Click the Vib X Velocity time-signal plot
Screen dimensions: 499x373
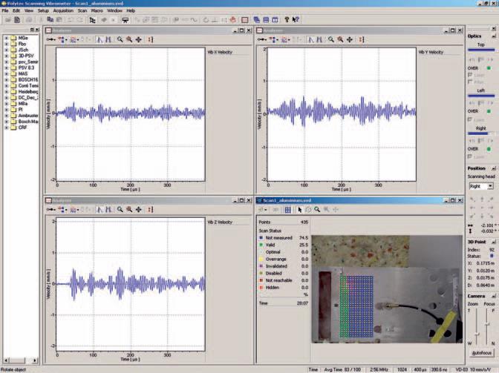pos(130,113)
